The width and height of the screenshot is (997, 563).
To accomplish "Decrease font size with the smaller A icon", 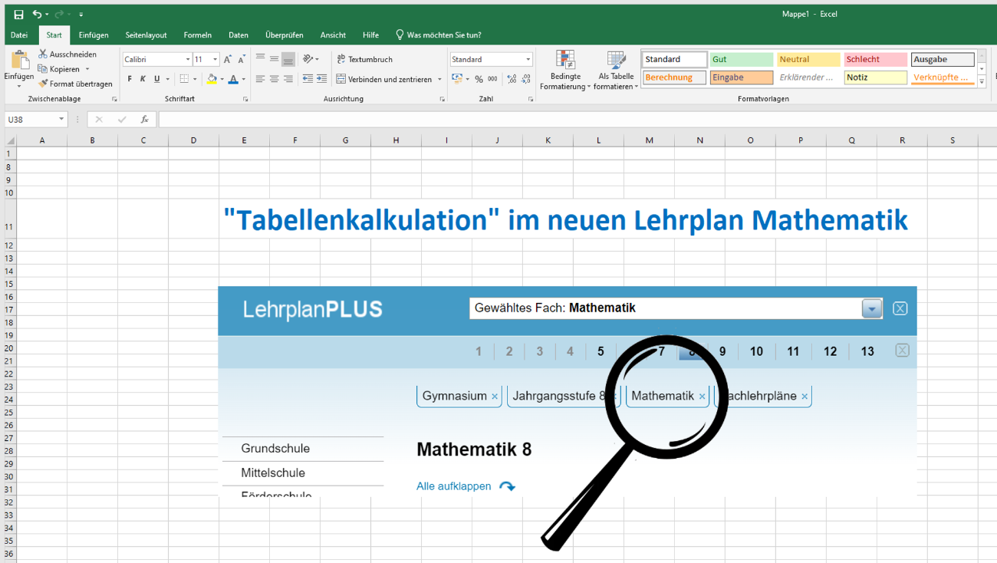I will [x=242, y=59].
